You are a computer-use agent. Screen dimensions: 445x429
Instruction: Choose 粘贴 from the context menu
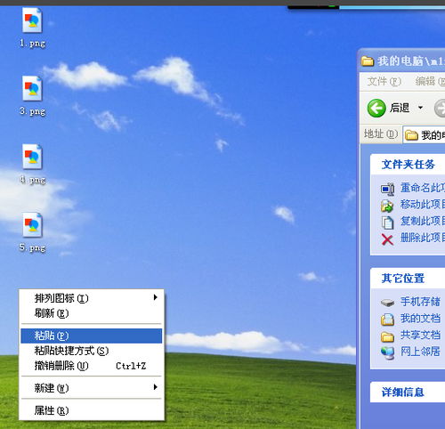[92, 336]
